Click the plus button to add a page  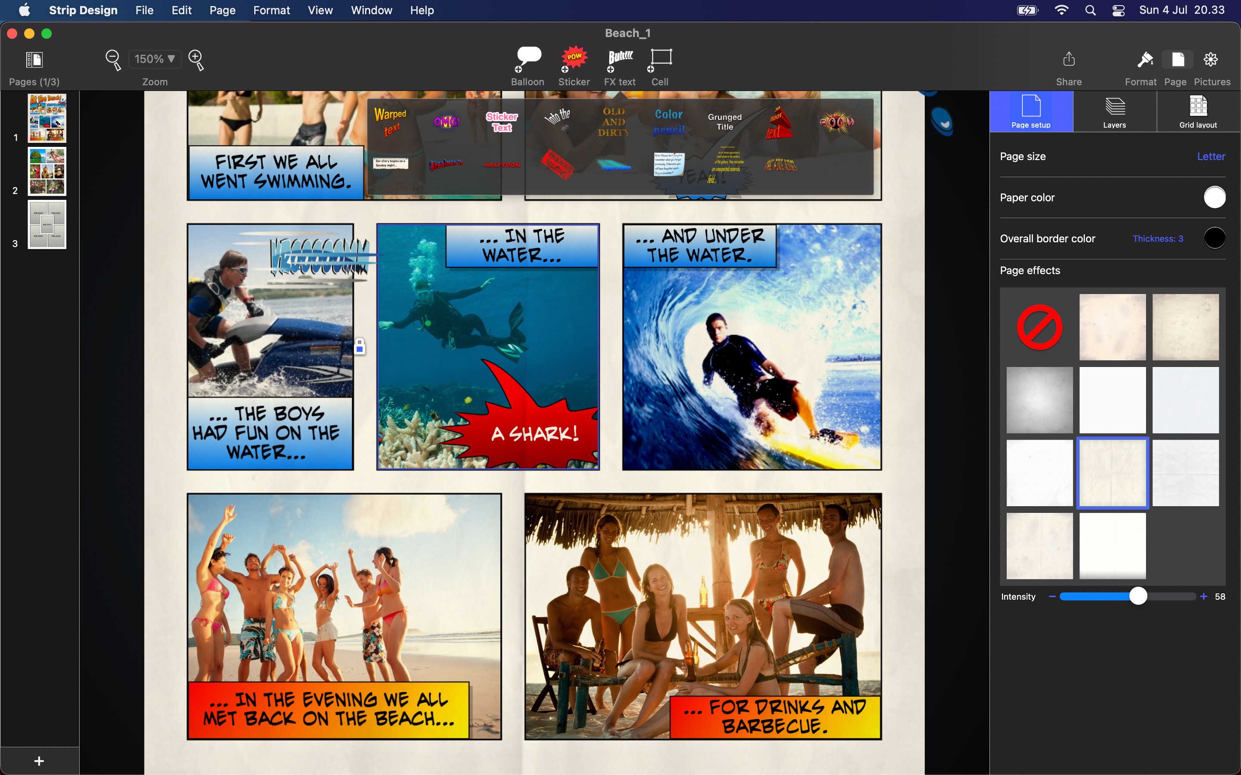point(39,761)
